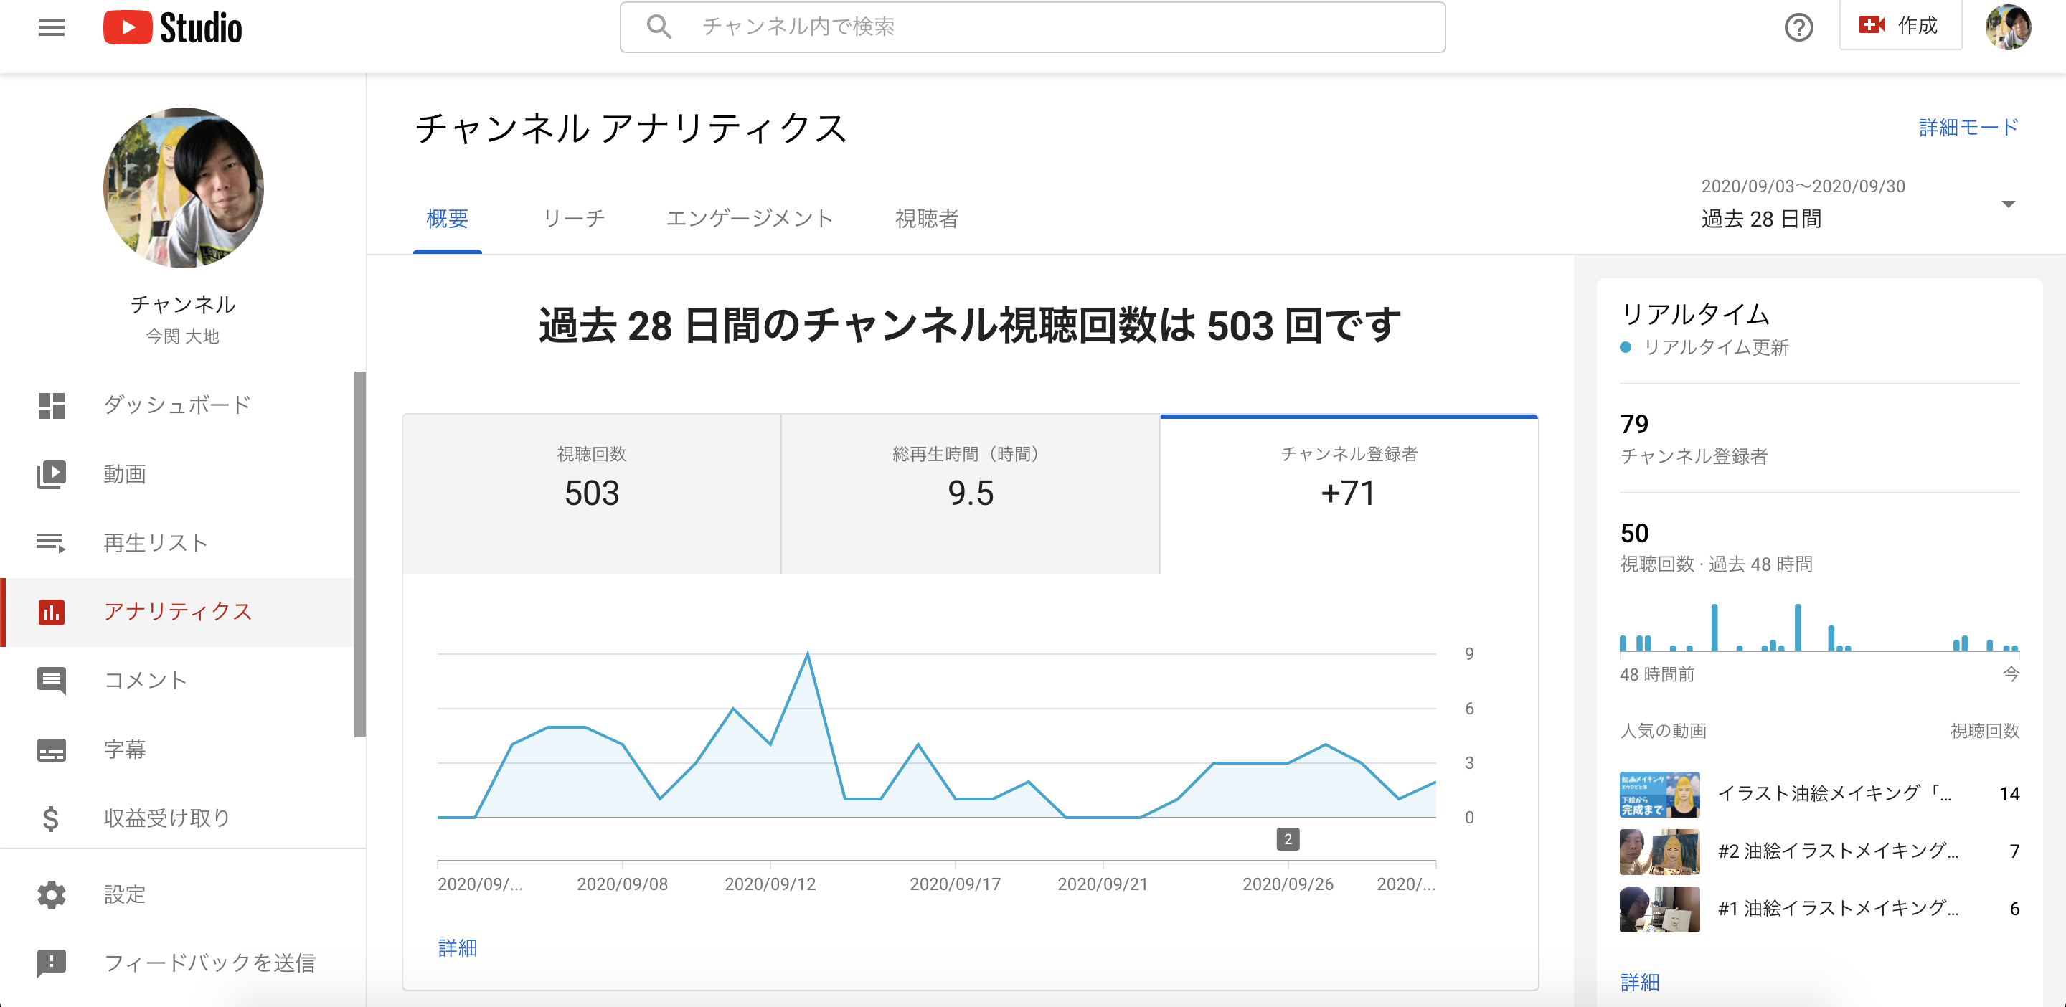Open the account avatar menu
This screenshot has width=2066, height=1007.
pyautogui.click(x=2007, y=27)
